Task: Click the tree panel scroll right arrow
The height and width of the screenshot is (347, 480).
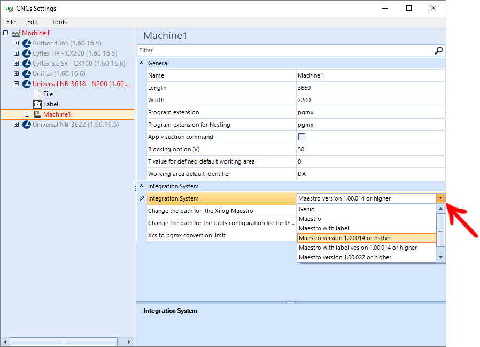Action: (129, 342)
